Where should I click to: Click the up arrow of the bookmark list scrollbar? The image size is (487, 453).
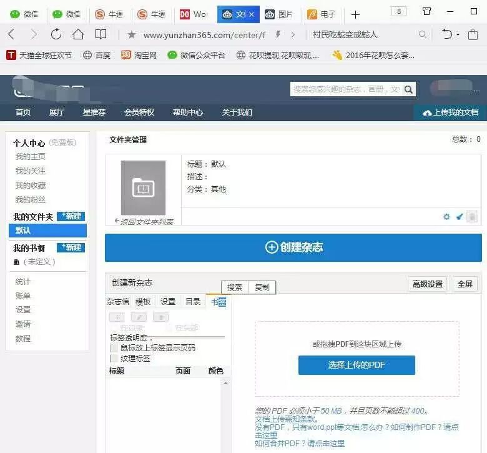(x=225, y=383)
